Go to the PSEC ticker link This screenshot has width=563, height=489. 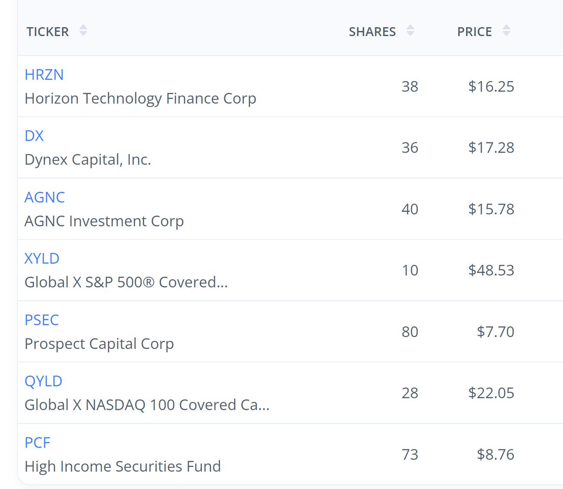tap(42, 320)
